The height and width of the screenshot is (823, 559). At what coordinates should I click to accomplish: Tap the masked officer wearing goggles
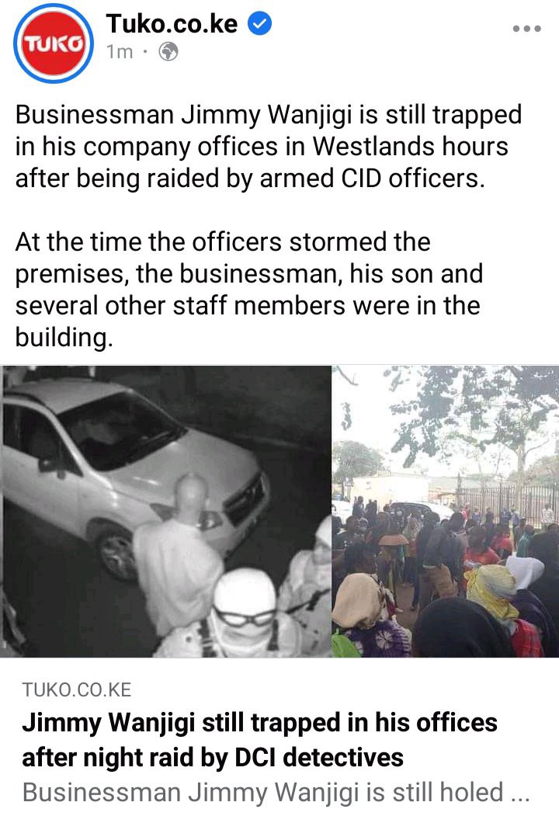coord(245,616)
